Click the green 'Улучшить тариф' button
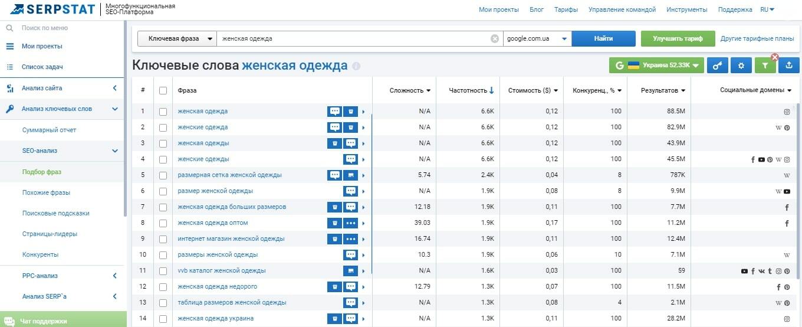This screenshot has width=802, height=327. click(x=678, y=38)
